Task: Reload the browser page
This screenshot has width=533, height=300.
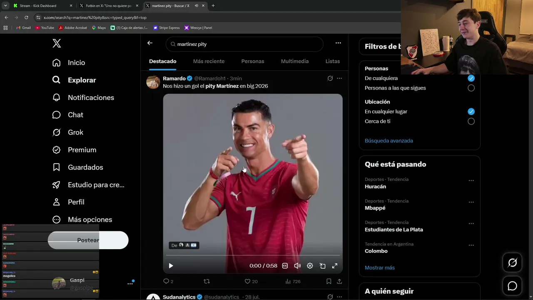Action: 26,17
